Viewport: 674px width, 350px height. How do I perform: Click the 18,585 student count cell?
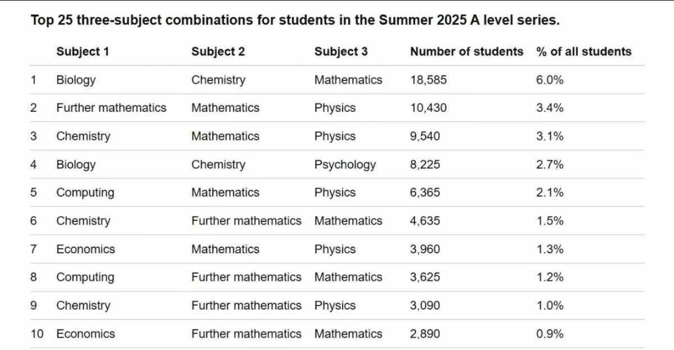(428, 80)
